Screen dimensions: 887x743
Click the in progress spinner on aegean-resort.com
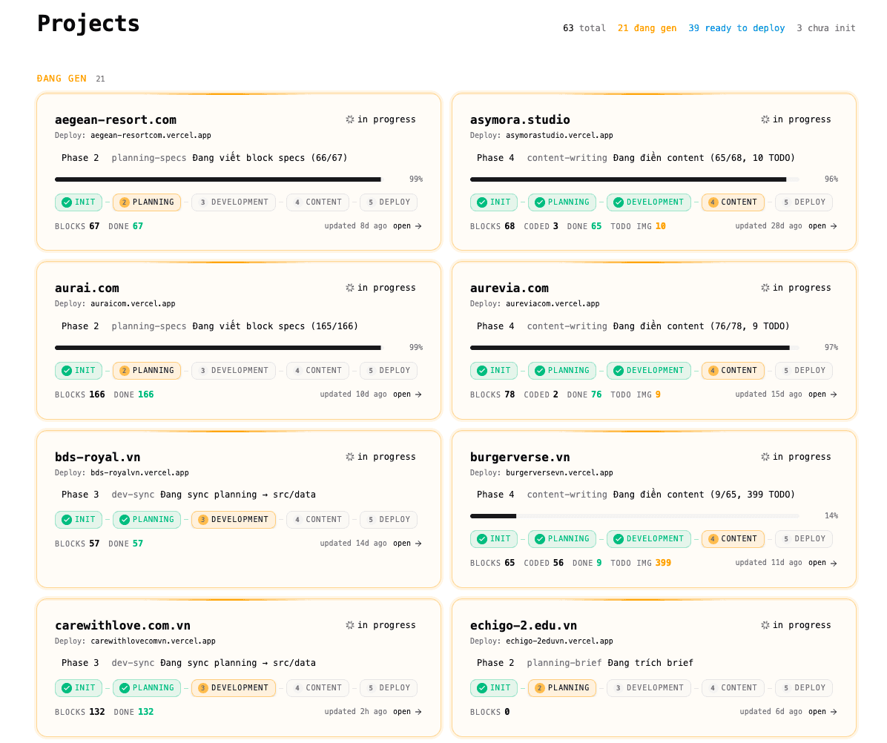pyautogui.click(x=349, y=119)
